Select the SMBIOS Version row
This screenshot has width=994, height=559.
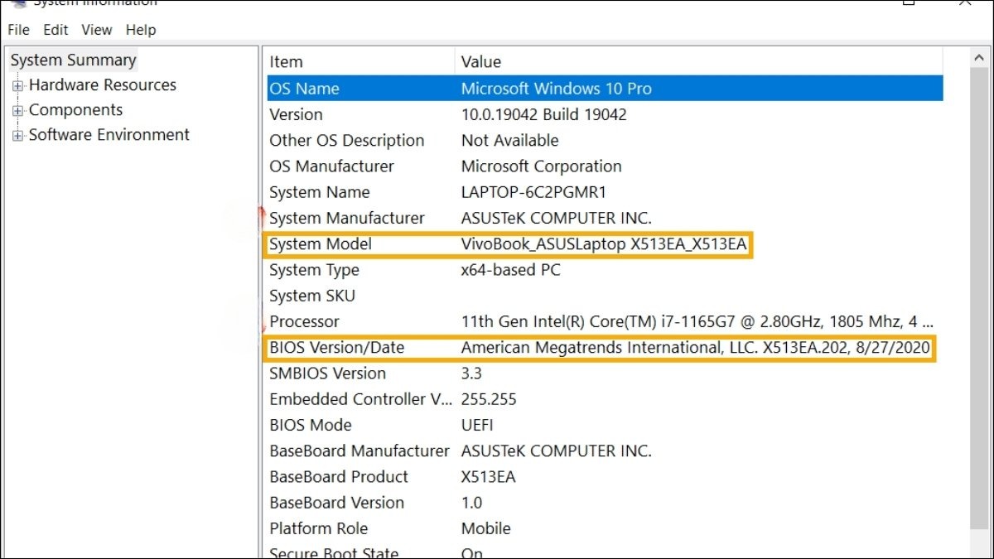605,373
